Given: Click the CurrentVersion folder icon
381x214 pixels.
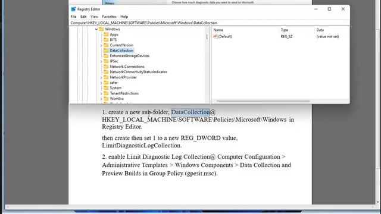Looking at the screenshot, I should 106,45.
